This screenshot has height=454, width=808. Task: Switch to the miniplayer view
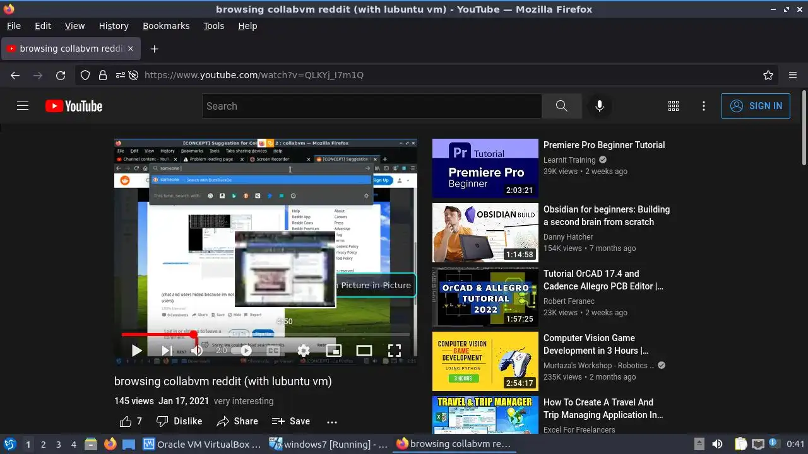coord(334,351)
